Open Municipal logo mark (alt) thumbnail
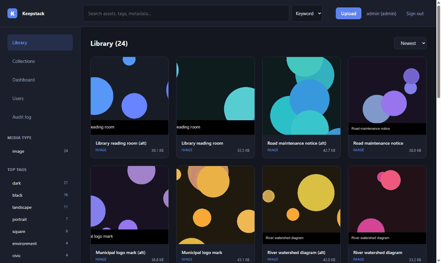 coord(129,205)
